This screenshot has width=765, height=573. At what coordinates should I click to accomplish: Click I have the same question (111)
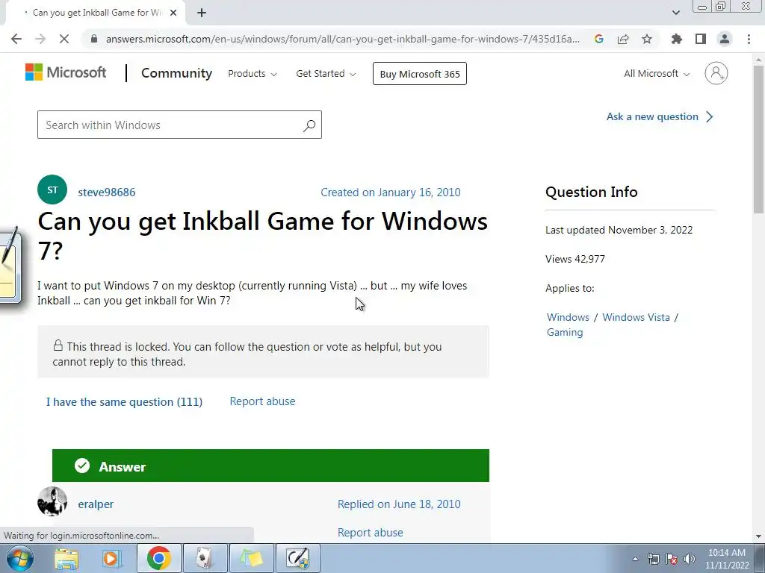[125, 402]
